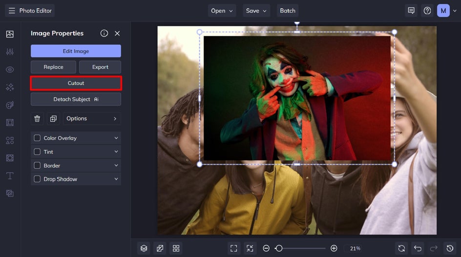Enable the Tint checkbox
Screen dimensions: 461x257
coord(37,152)
